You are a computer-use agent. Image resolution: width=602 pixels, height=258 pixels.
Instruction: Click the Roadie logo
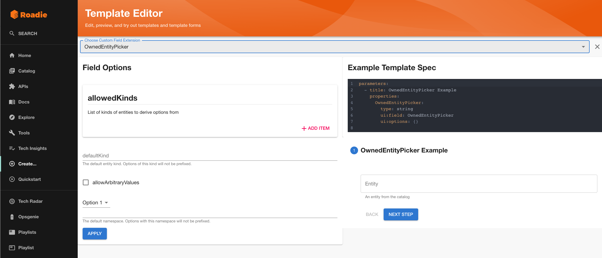[x=29, y=14]
